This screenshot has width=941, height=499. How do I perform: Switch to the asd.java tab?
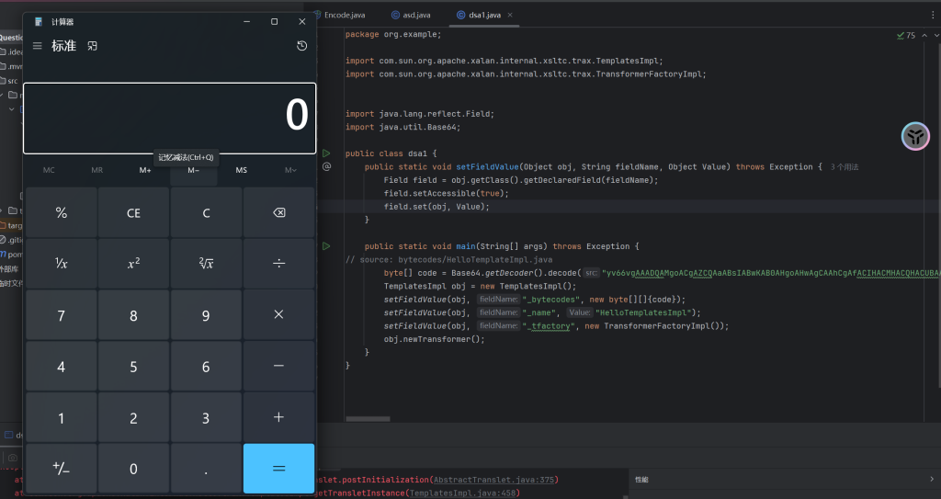pyautogui.click(x=415, y=15)
